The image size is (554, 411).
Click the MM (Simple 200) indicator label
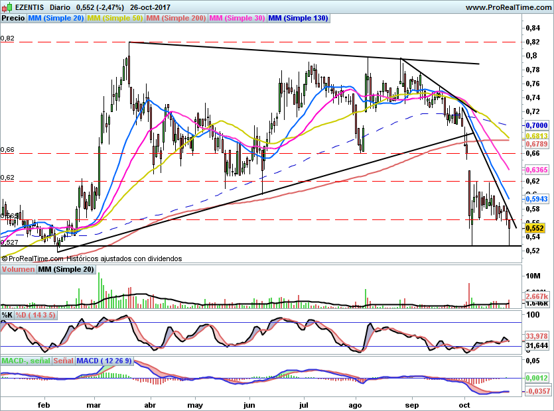coord(175,19)
